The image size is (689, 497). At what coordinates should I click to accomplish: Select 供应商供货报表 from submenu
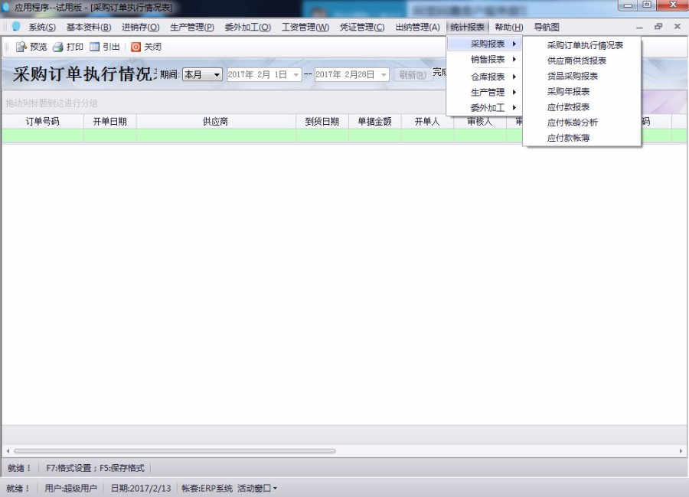pos(582,60)
